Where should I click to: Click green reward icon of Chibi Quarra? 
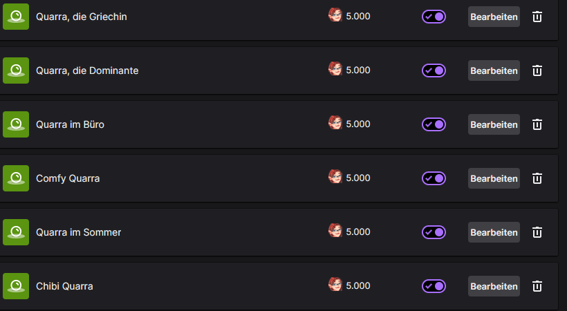16,286
